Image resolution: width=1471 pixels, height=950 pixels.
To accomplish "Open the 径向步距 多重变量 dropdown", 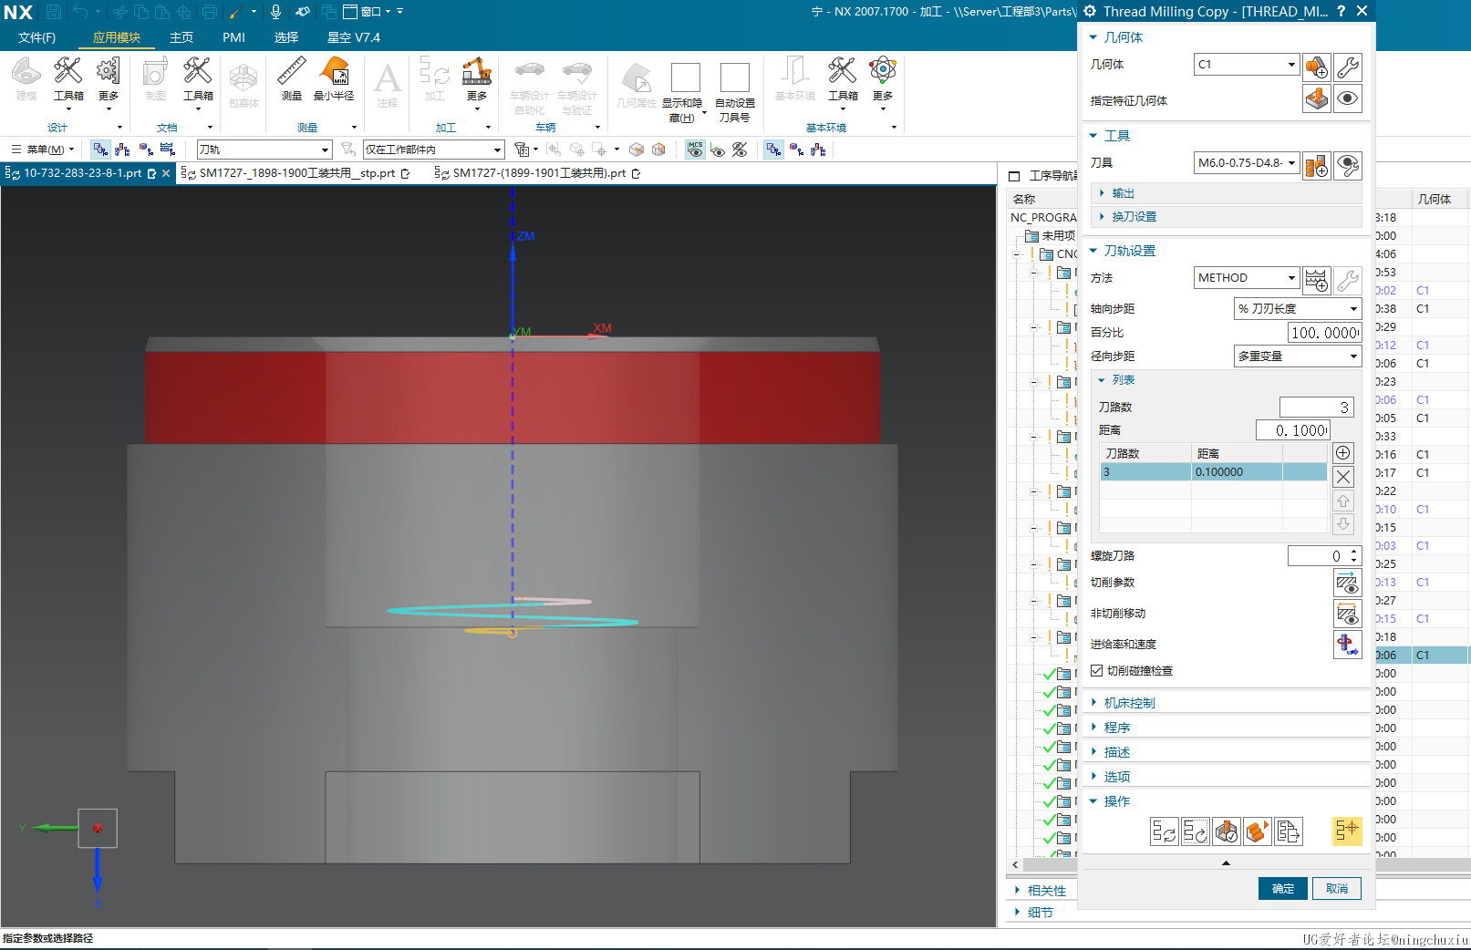I will [x=1298, y=356].
